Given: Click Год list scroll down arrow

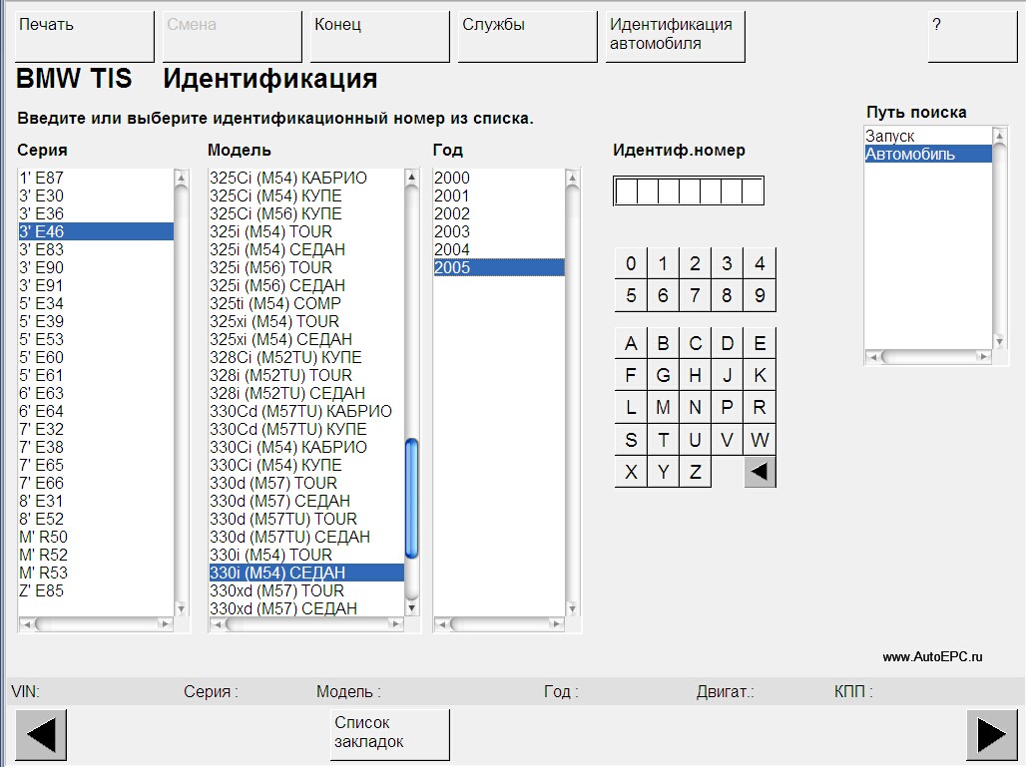Looking at the screenshot, I should (x=572, y=608).
